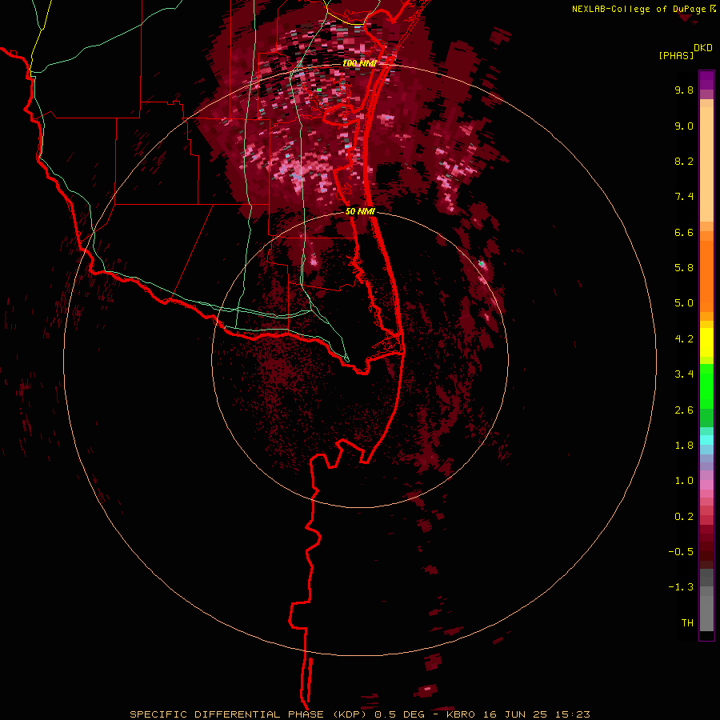Click the 2.6 value on the scale
720x720 pixels.
(684, 410)
